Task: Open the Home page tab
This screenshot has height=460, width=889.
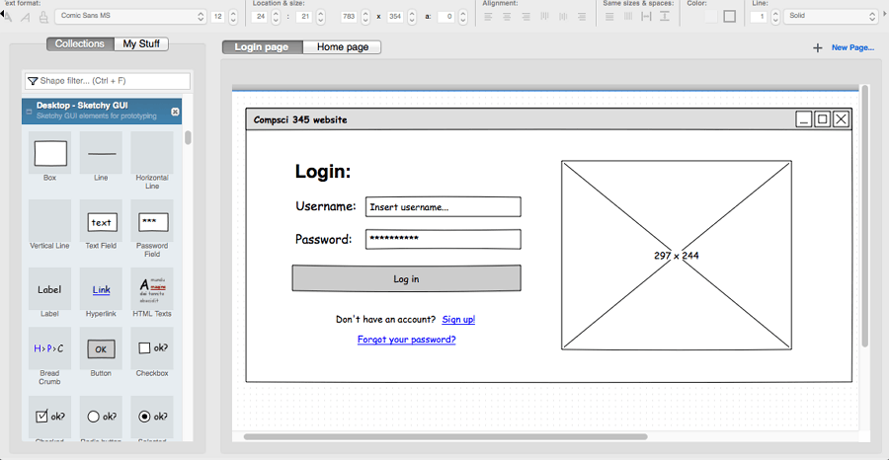Action: (x=342, y=47)
